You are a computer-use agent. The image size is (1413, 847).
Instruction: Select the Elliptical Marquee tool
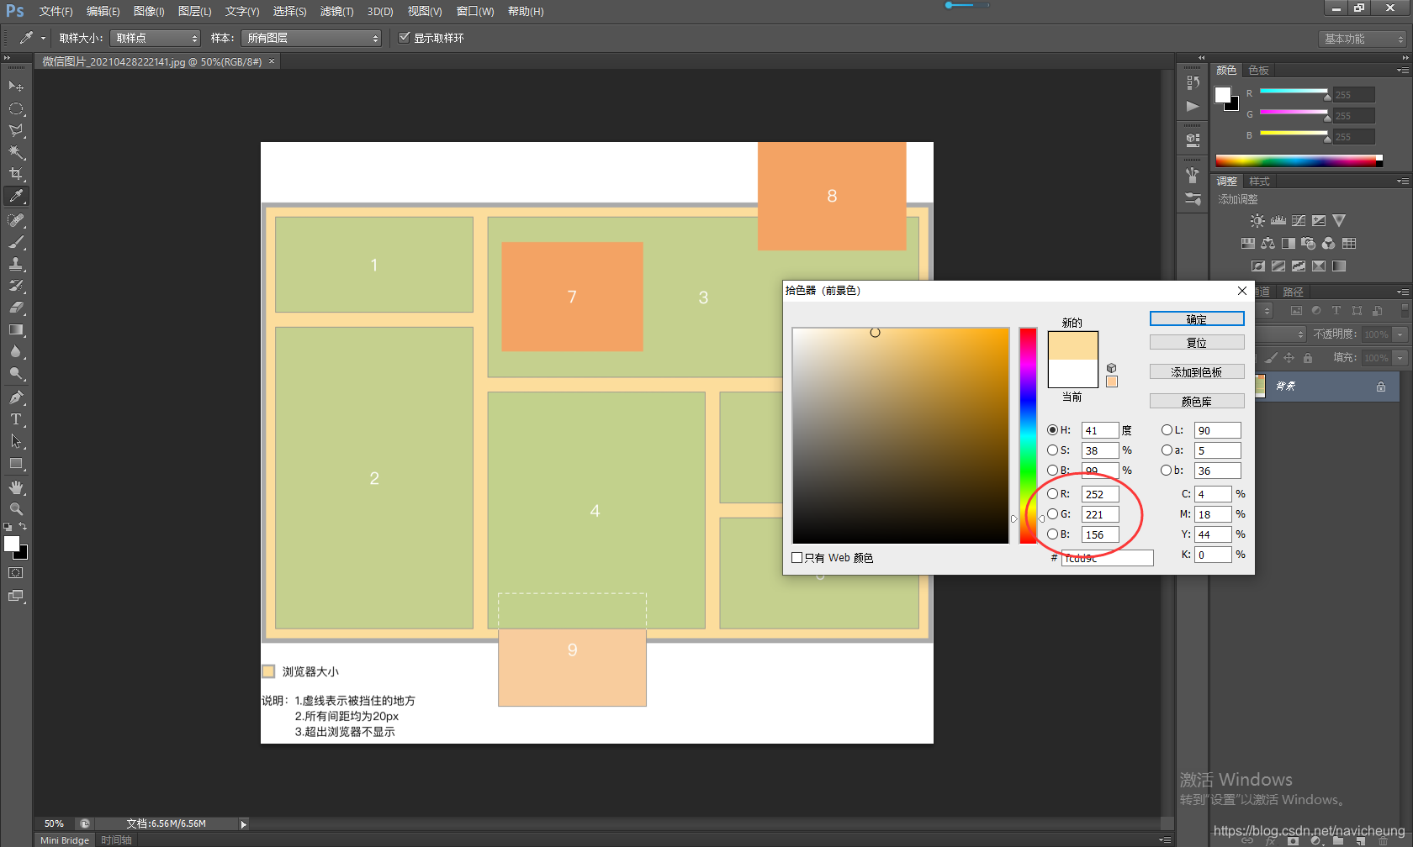click(16, 108)
